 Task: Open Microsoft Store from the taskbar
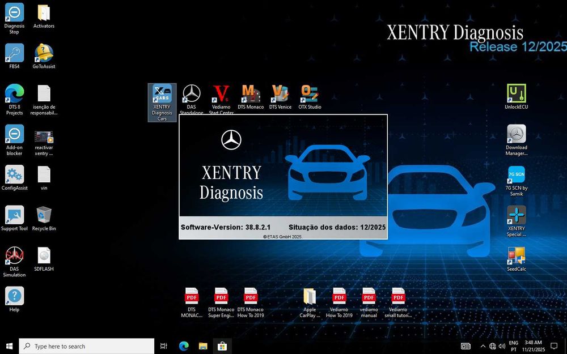click(222, 346)
